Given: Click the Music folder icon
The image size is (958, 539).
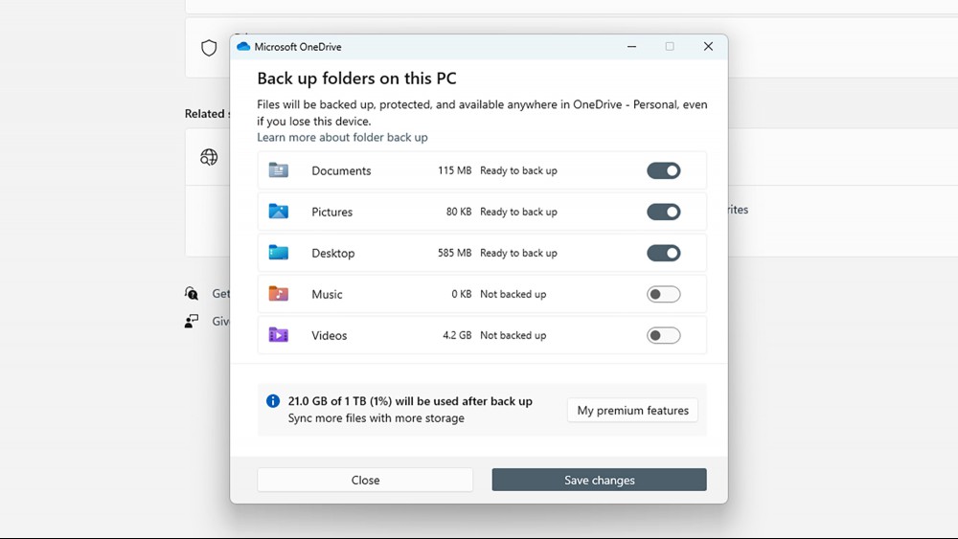Looking at the screenshot, I should (x=279, y=294).
